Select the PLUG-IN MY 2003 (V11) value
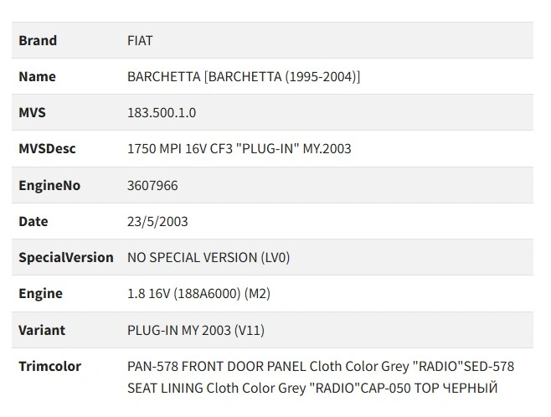Viewport: 551px width, 417px height. pyautogui.click(x=195, y=330)
